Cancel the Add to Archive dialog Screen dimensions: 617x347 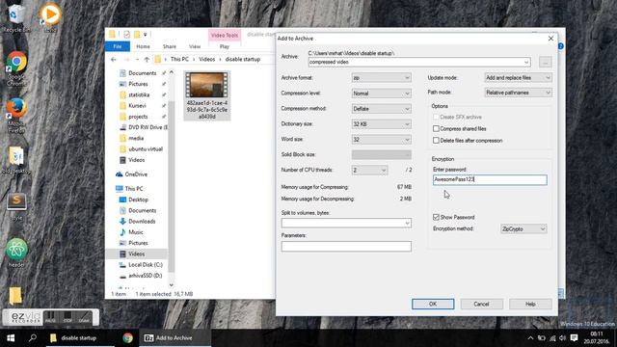tap(481, 304)
